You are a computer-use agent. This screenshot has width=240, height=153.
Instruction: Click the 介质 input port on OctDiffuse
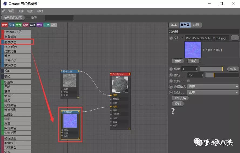pos(111,125)
